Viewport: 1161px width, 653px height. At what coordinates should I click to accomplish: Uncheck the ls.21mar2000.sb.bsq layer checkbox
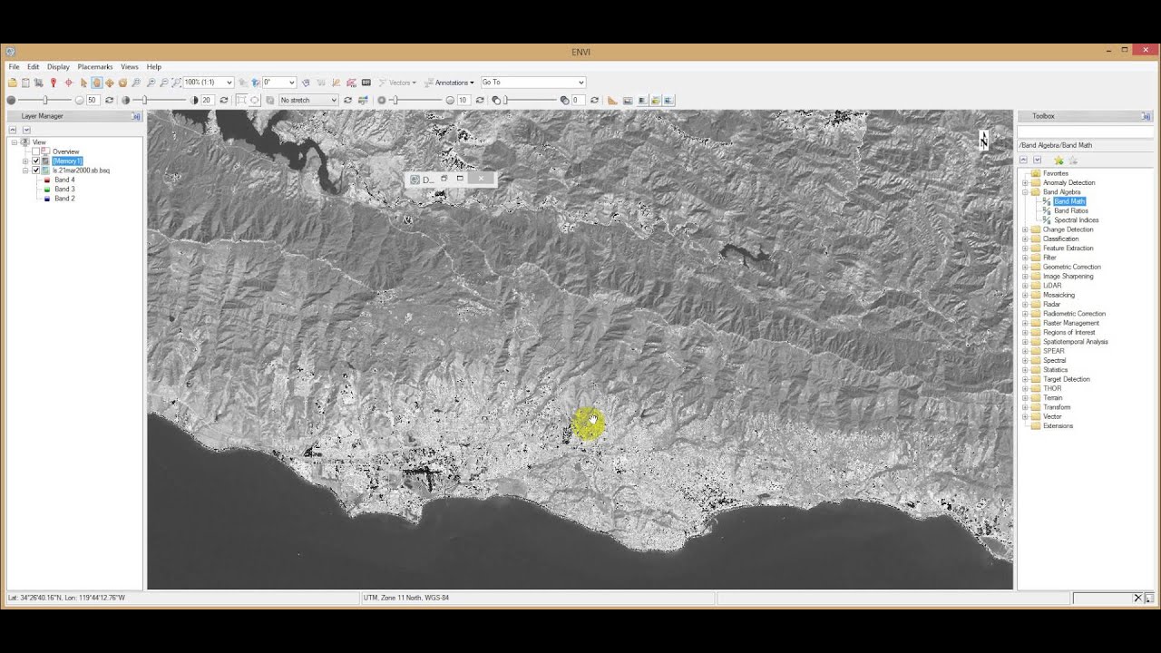click(36, 171)
